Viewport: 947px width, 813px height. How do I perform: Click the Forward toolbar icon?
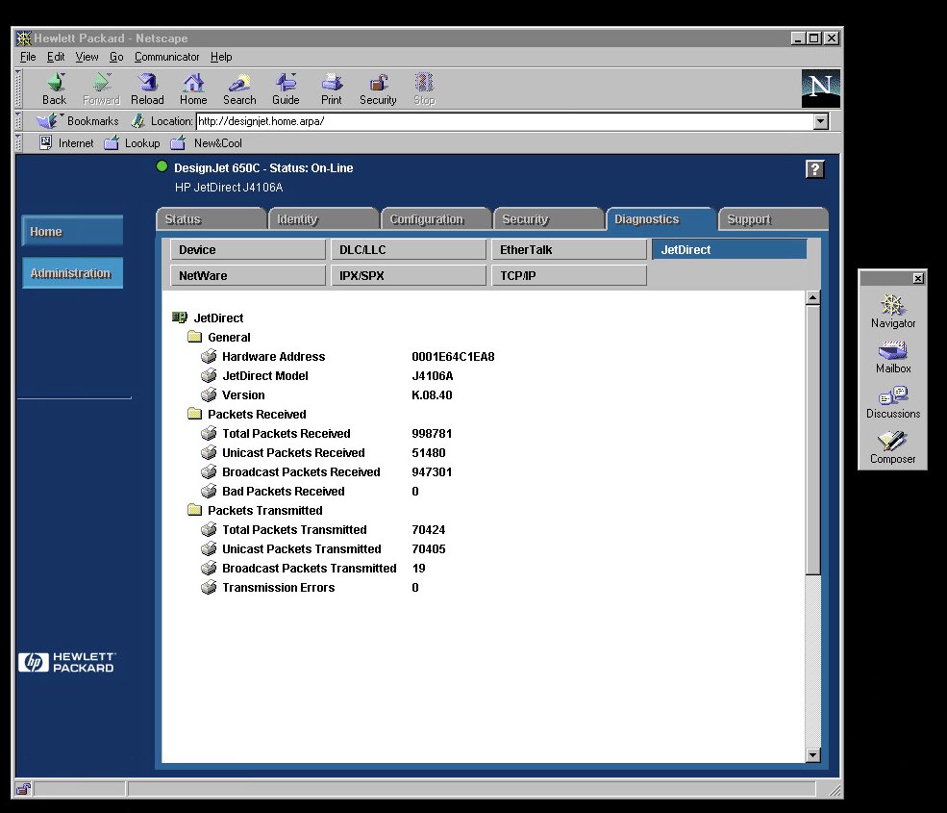(101, 89)
